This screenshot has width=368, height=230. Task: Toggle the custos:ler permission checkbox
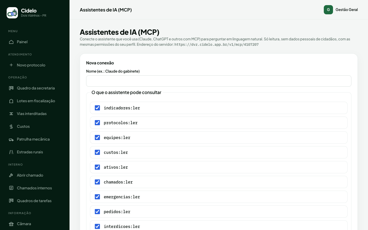(97, 152)
